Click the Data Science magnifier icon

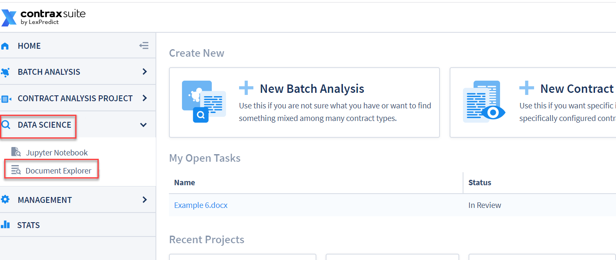[x=6, y=125]
